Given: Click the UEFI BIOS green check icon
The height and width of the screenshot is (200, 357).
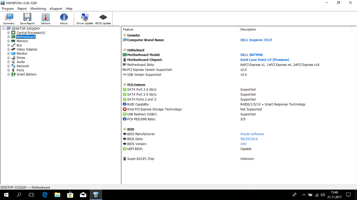Looking at the screenshot, I should point(125,149).
